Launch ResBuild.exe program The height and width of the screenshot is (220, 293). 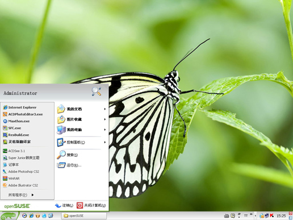(x=16, y=135)
